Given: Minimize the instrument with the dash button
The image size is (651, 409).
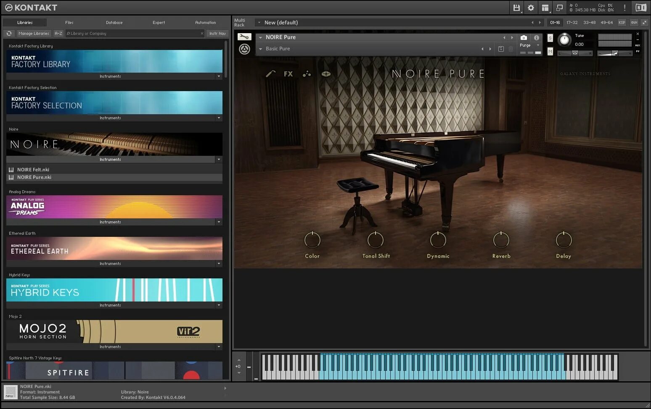Looking at the screenshot, I should [x=638, y=39].
